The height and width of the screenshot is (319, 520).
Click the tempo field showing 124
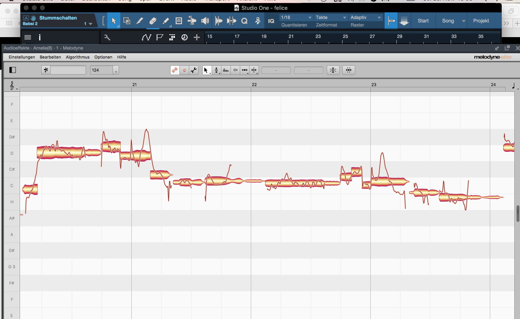[x=102, y=70]
